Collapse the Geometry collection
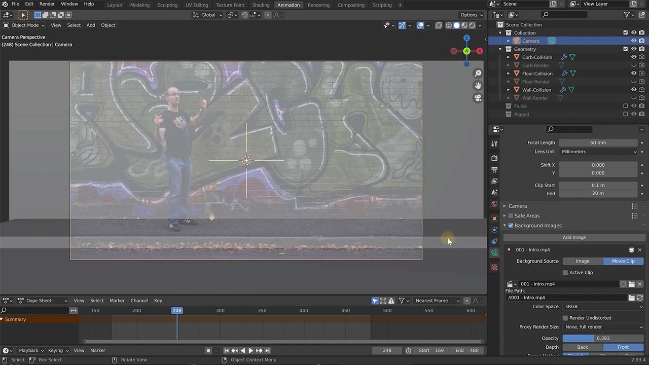649x365 pixels. click(x=500, y=49)
